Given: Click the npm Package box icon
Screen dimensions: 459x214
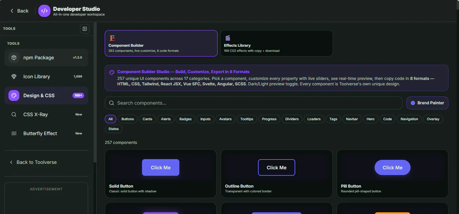Looking at the screenshot, I should [14, 58].
